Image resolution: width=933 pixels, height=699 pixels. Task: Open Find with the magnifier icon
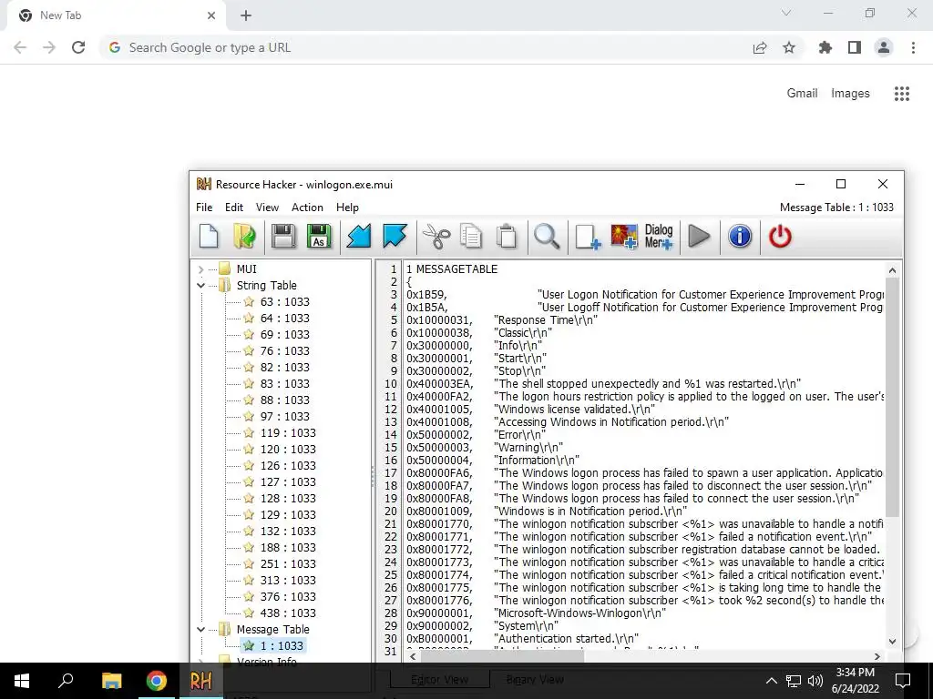click(x=547, y=237)
